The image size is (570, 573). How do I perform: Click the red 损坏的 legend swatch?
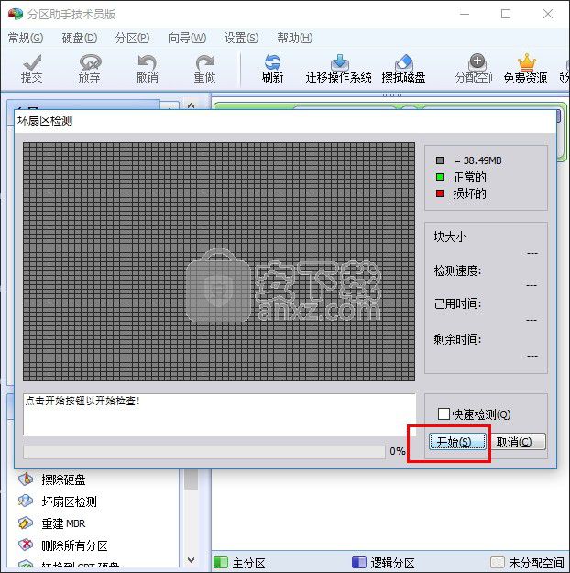pos(440,193)
